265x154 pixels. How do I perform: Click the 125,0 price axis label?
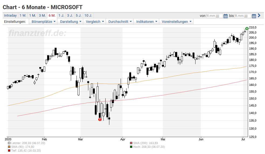[x=253, y=137]
